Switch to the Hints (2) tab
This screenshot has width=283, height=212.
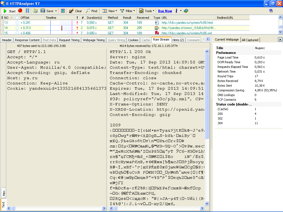pyautogui.click(x=178, y=40)
